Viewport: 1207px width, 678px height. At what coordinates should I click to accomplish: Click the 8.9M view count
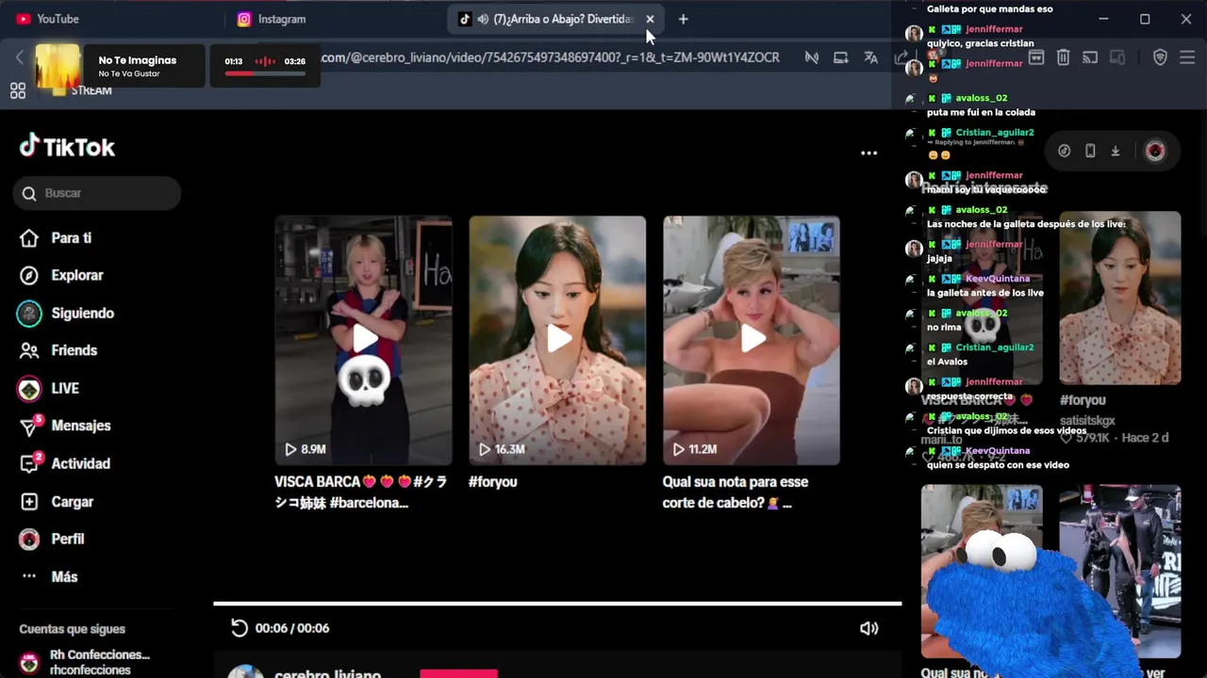tap(305, 449)
